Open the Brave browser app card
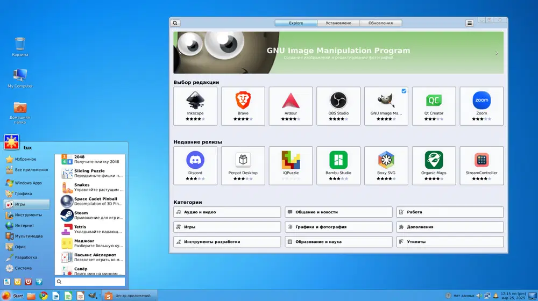 click(243, 106)
